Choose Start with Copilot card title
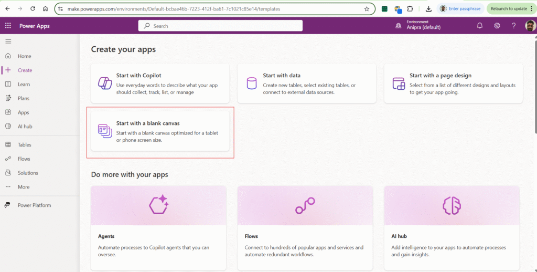Screen dimensions: 537x272 point(138,76)
